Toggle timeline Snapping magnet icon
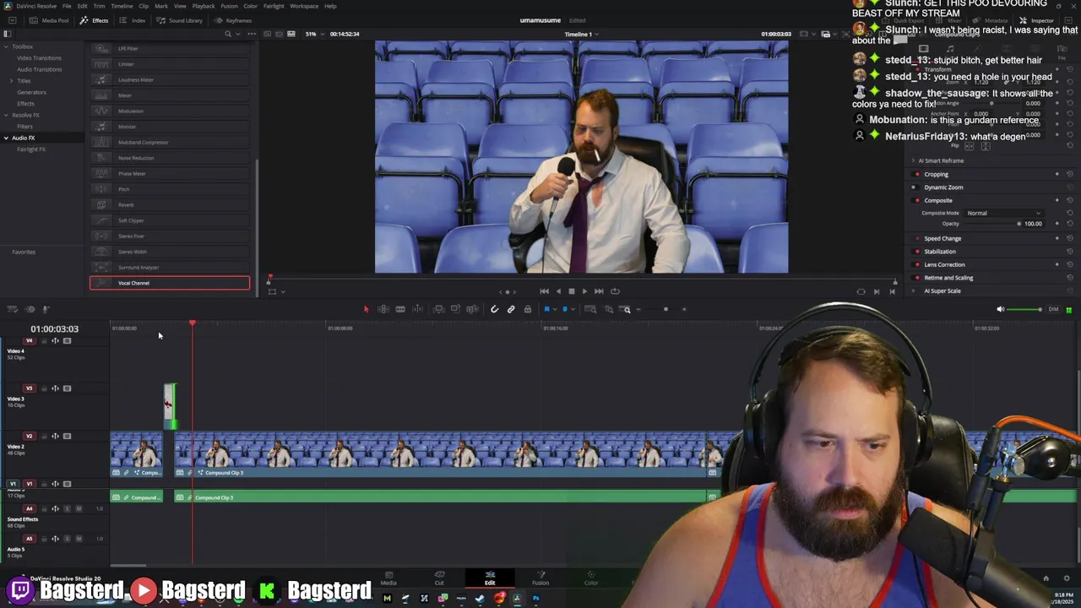Viewport: 1081px width, 608px height. 495,309
